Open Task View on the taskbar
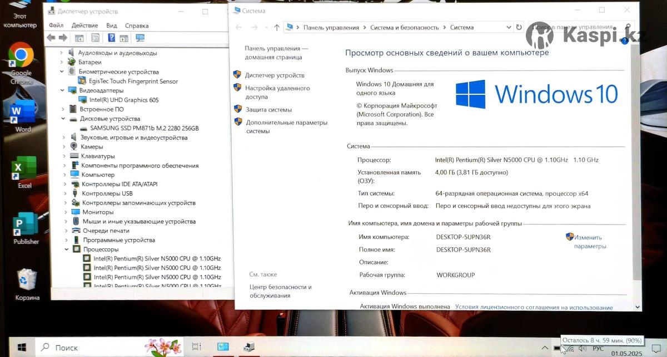Screen dimensions: 667x357 (x=196, y=348)
